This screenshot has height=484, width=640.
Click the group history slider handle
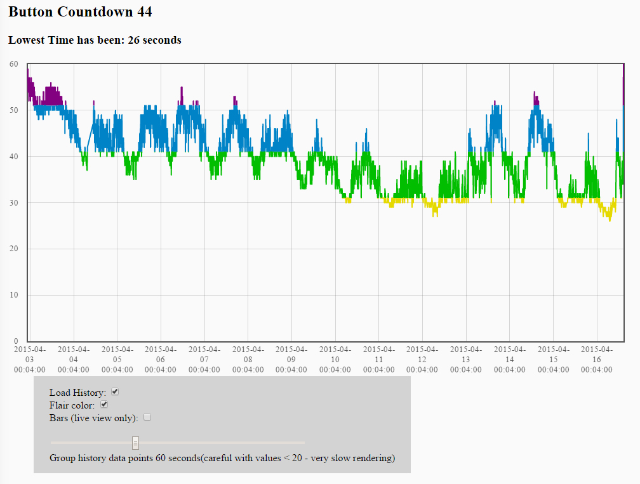point(135,442)
